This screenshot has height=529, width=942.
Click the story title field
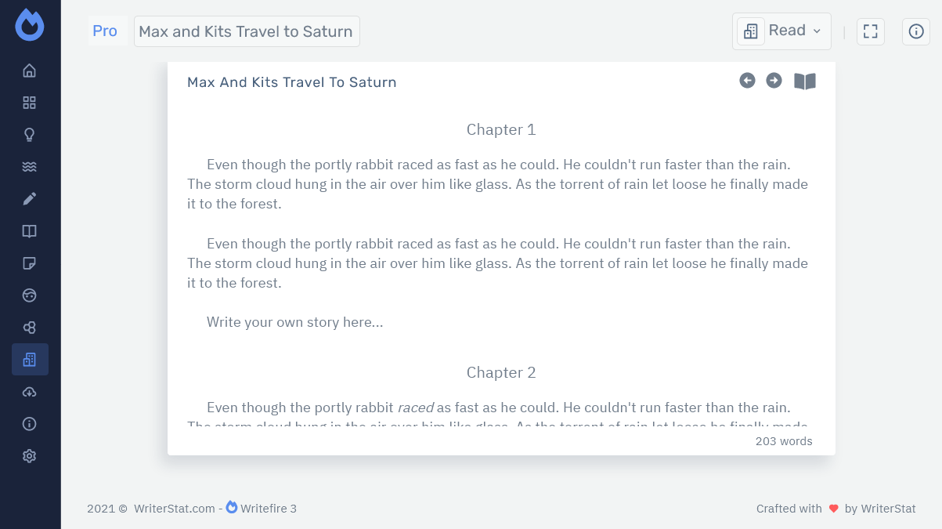[246, 31]
